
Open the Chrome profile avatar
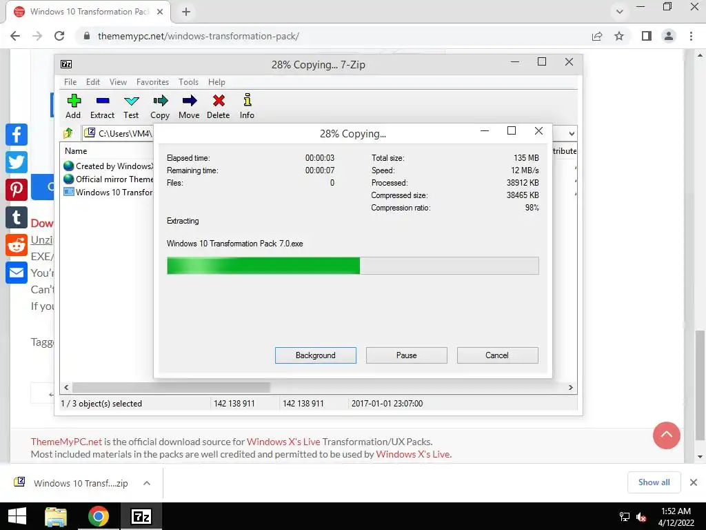coord(669,36)
